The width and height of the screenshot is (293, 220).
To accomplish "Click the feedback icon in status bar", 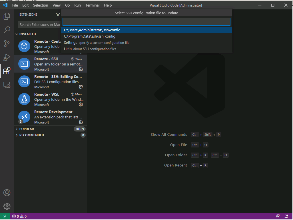I will coord(278,217).
